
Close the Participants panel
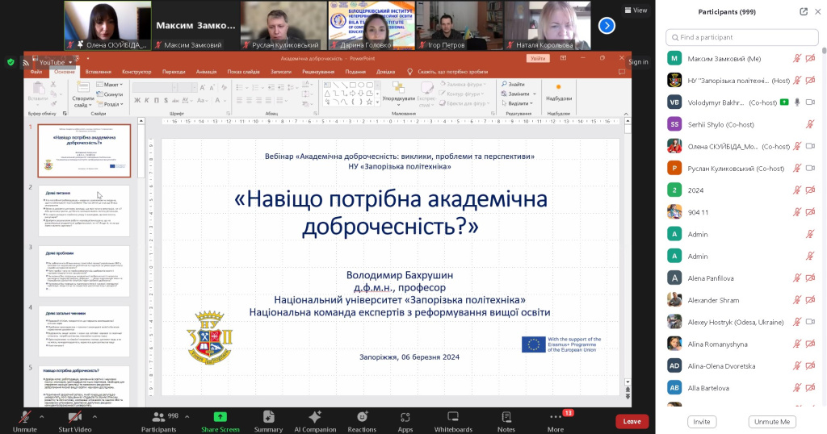[818, 11]
